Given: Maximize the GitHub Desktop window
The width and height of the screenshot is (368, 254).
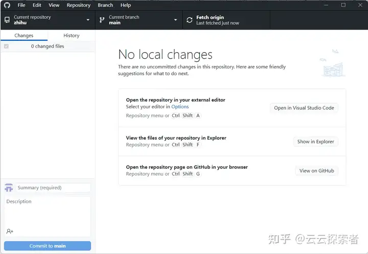Looking at the screenshot, I should (343, 5).
